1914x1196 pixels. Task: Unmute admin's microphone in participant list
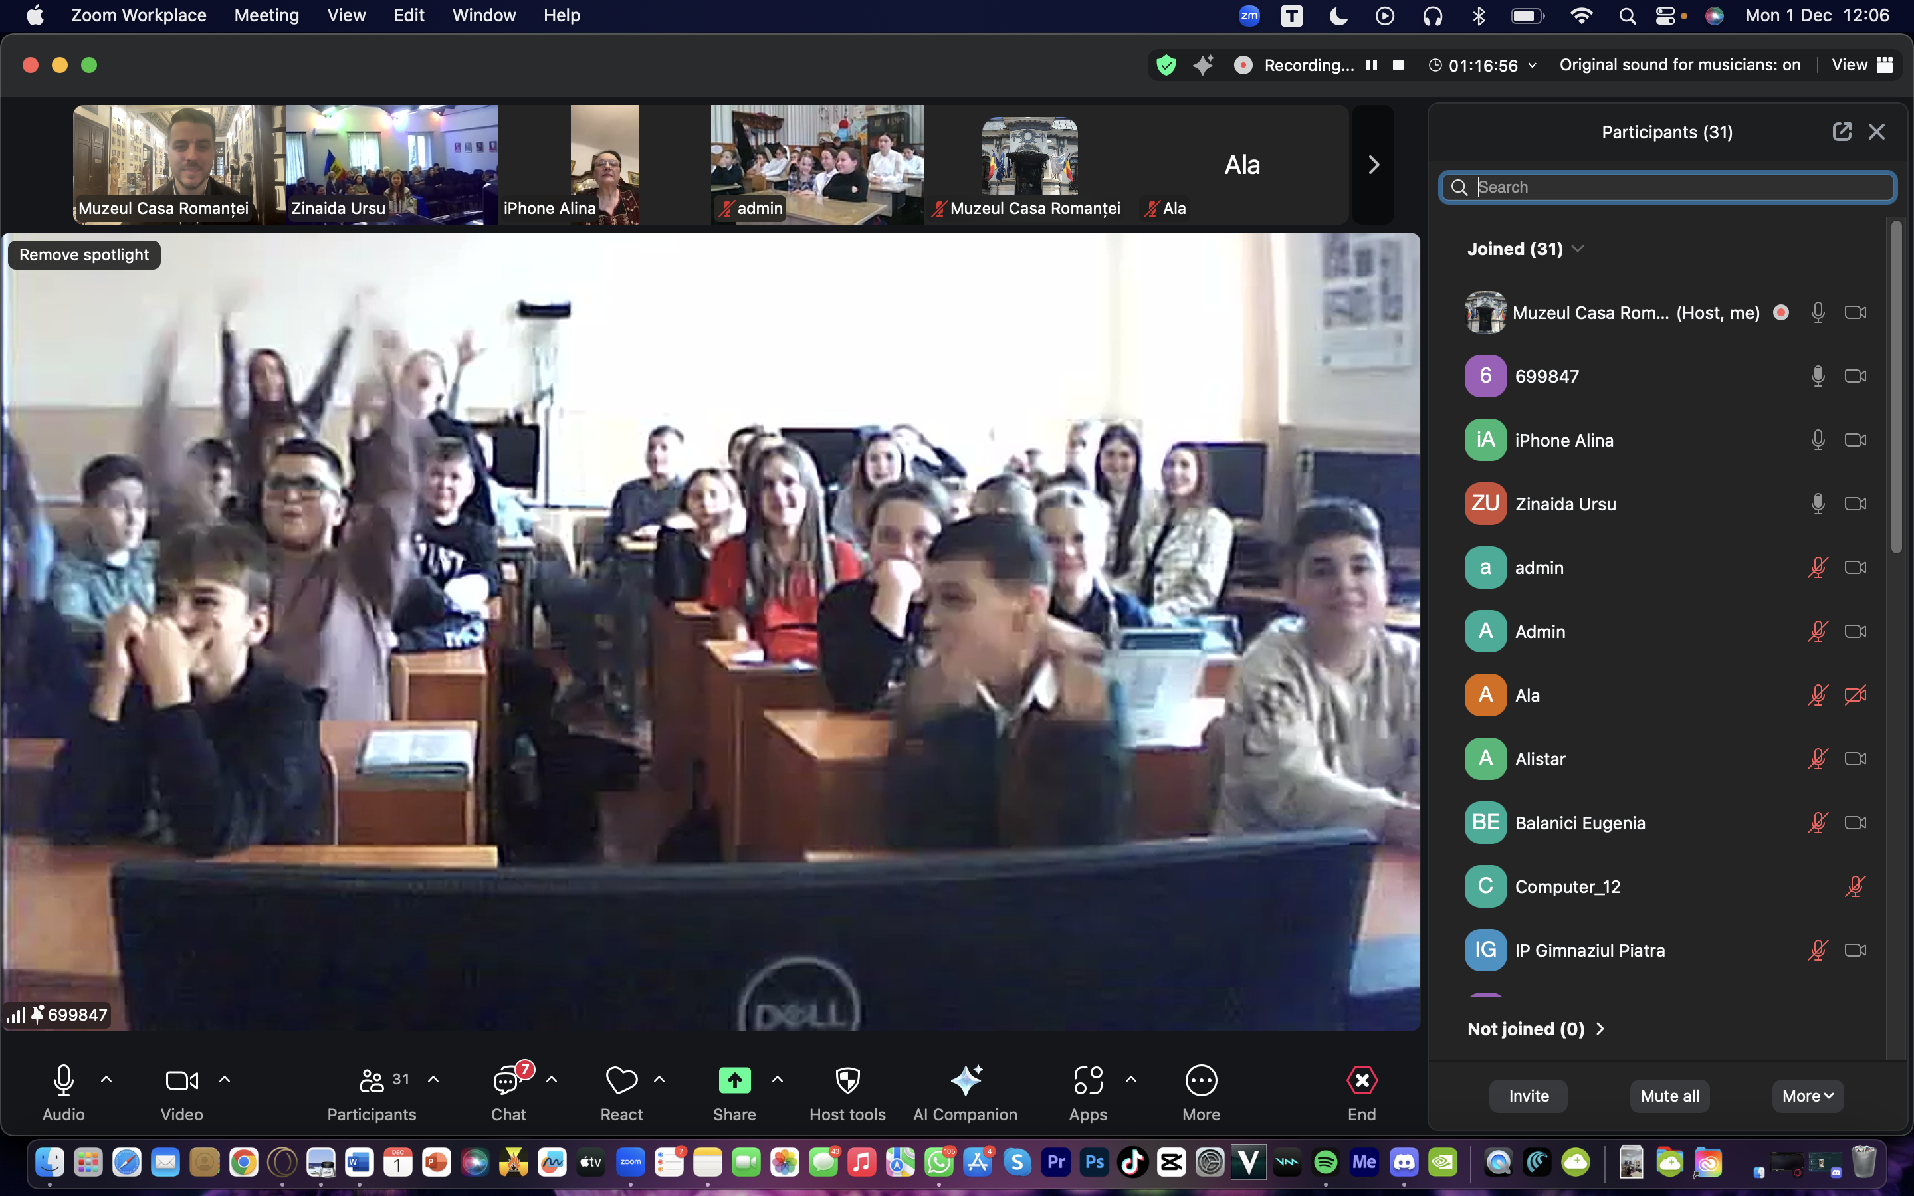click(x=1817, y=568)
